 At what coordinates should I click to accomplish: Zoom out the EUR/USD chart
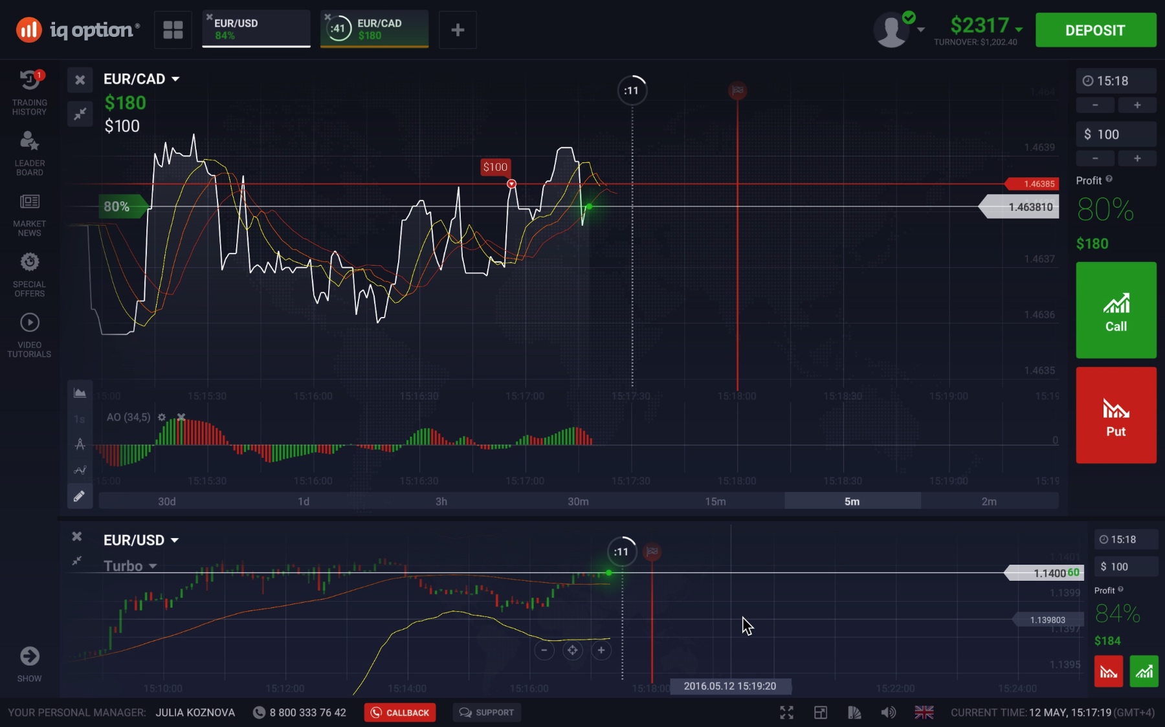pyautogui.click(x=544, y=650)
